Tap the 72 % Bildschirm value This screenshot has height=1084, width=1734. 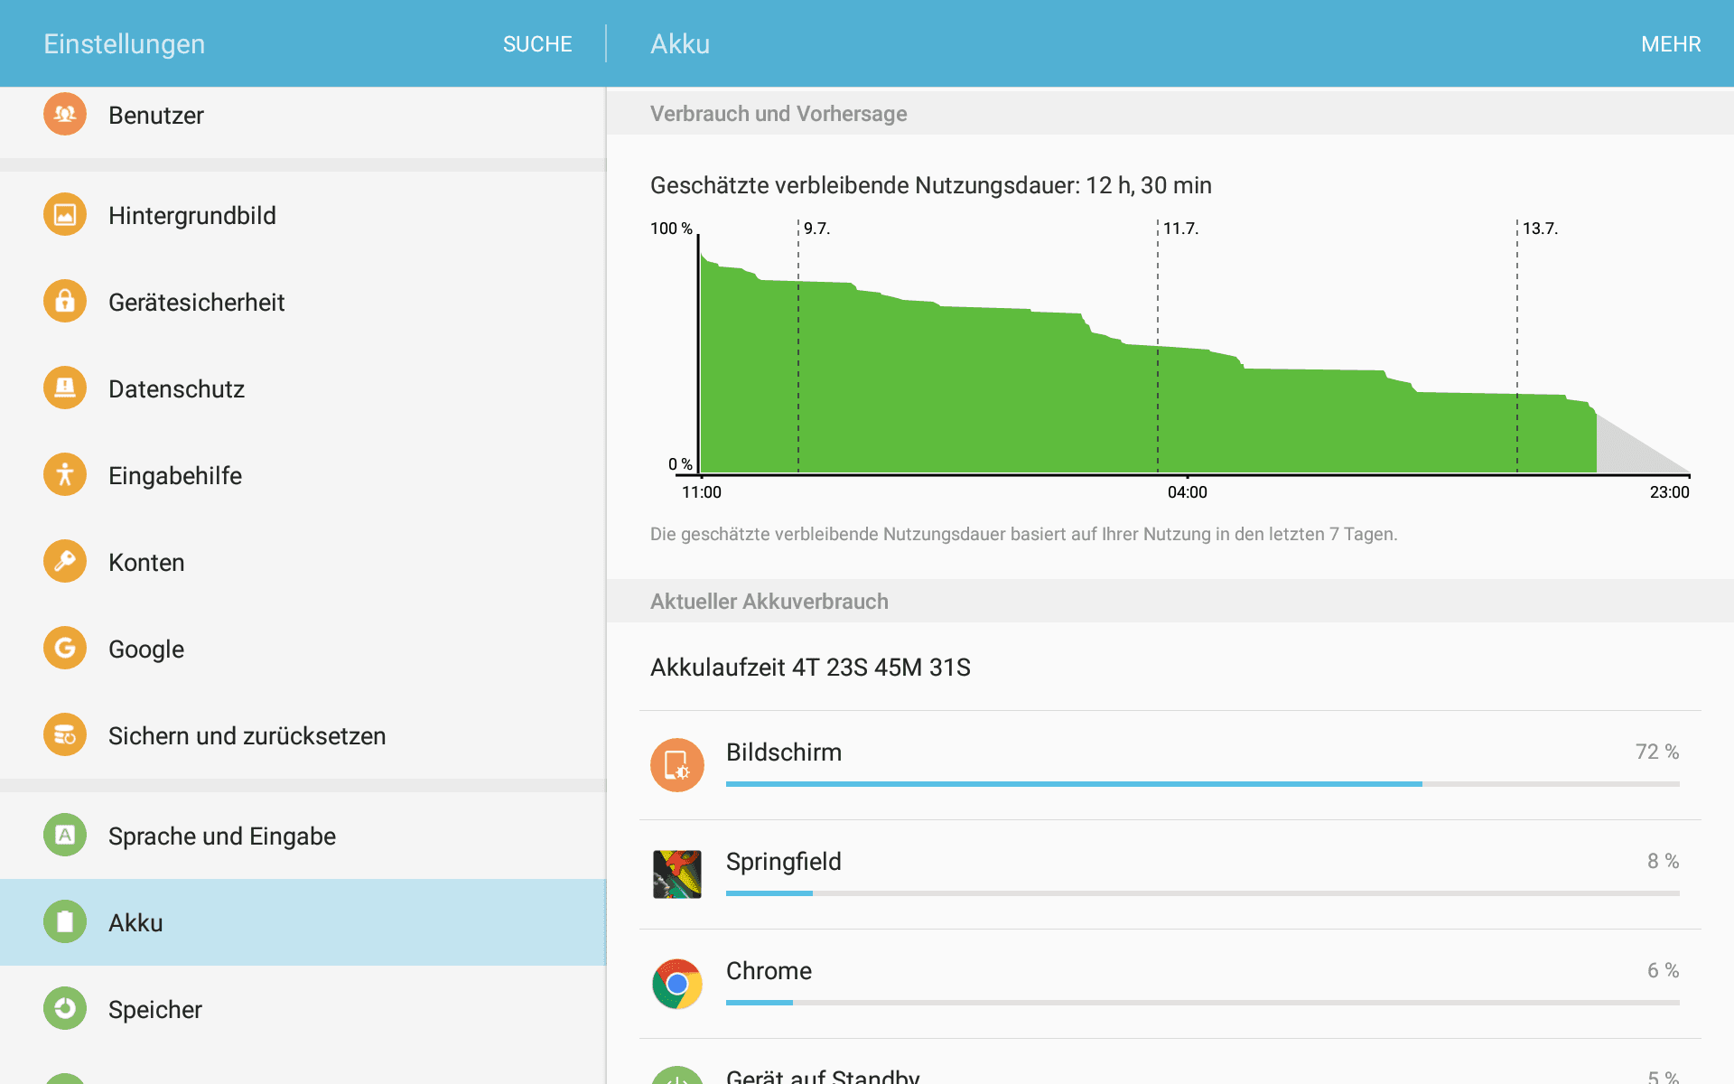pos(1657,752)
